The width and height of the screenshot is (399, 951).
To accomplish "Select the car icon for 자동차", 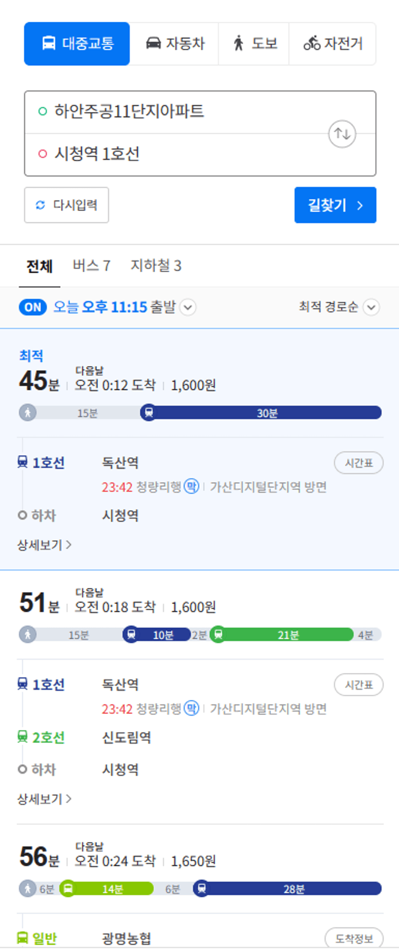I will 153,43.
